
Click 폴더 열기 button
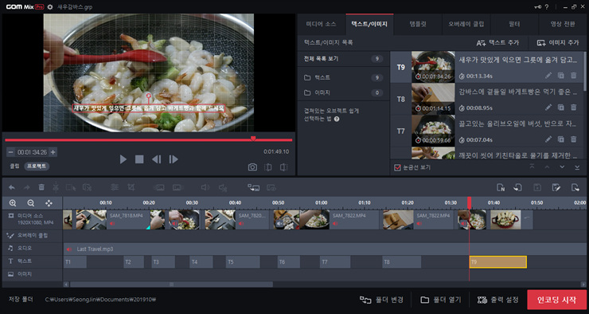pos(441,300)
